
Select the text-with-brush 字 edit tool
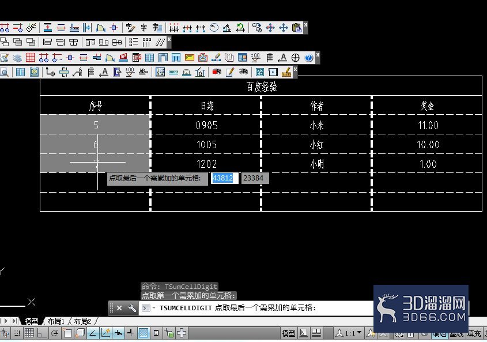[x=130, y=28]
